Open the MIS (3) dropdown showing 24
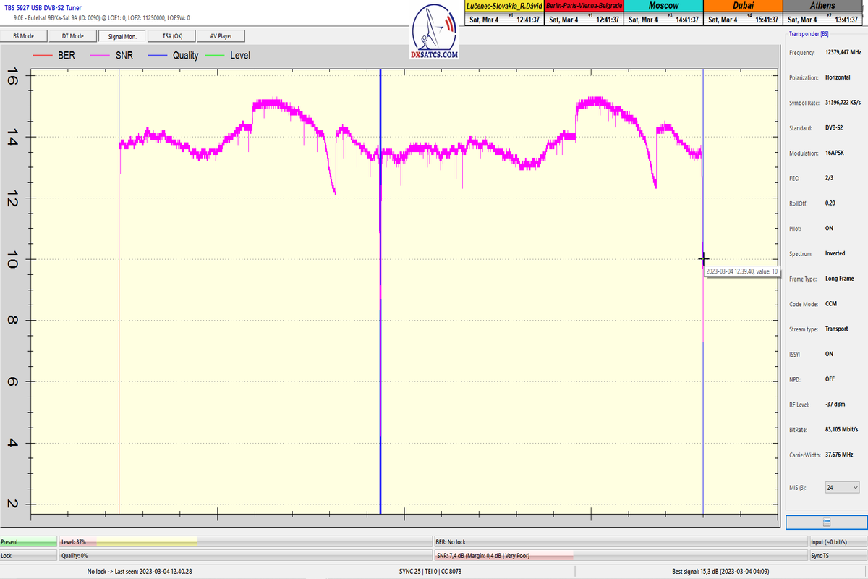This screenshot has width=868, height=579. click(x=842, y=488)
